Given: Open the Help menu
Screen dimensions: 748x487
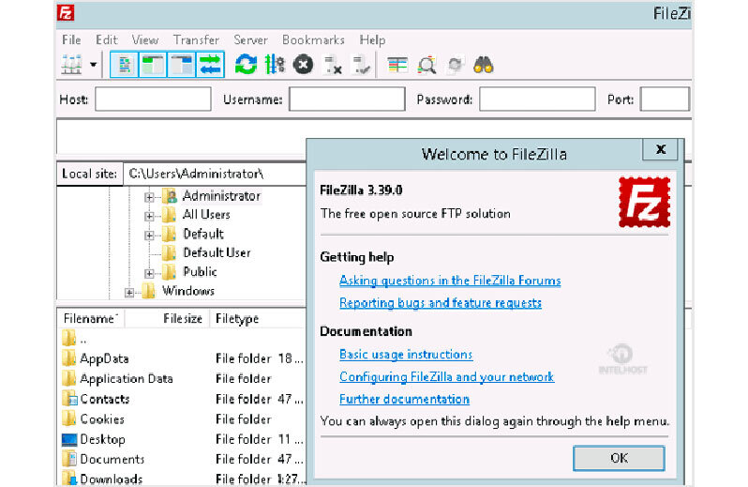Looking at the screenshot, I should point(372,39).
